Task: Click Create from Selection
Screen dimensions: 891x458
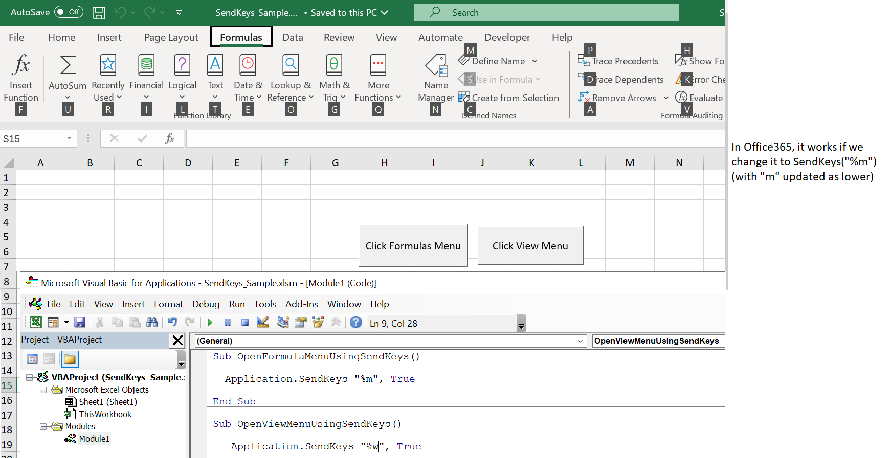Action: coord(508,98)
